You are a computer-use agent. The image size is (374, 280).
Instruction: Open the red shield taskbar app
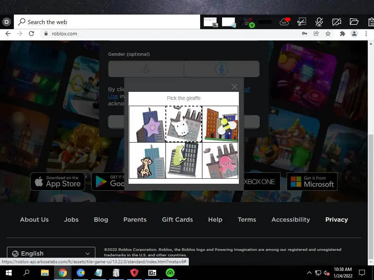pyautogui.click(x=134, y=273)
